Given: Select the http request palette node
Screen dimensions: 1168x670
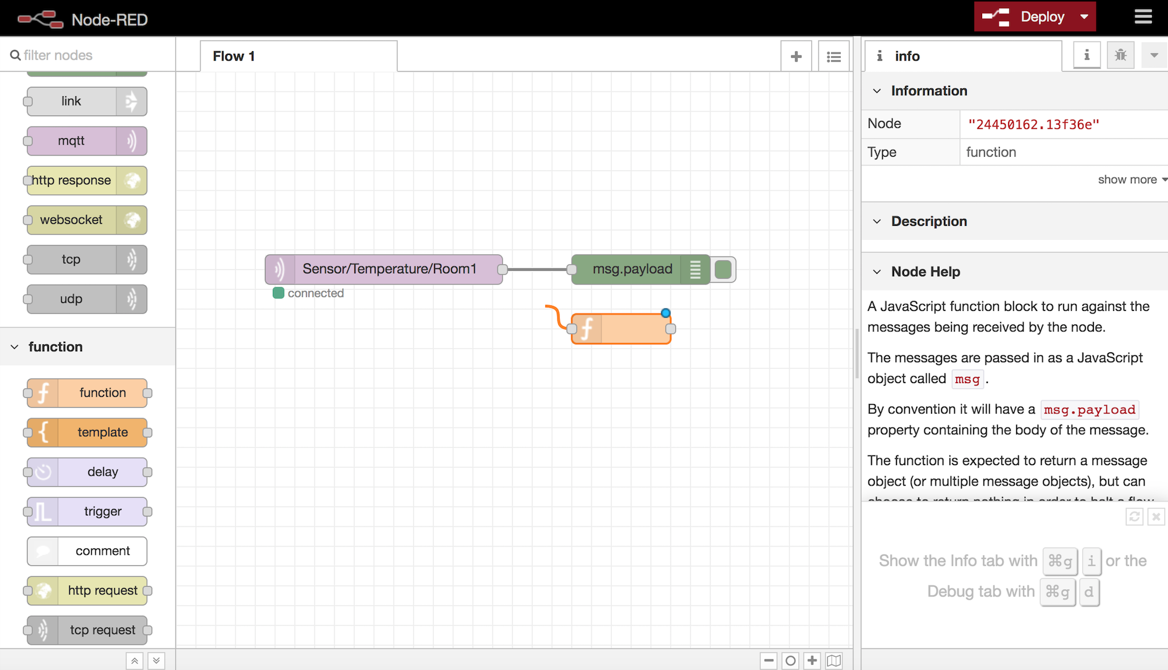Looking at the screenshot, I should 87,590.
